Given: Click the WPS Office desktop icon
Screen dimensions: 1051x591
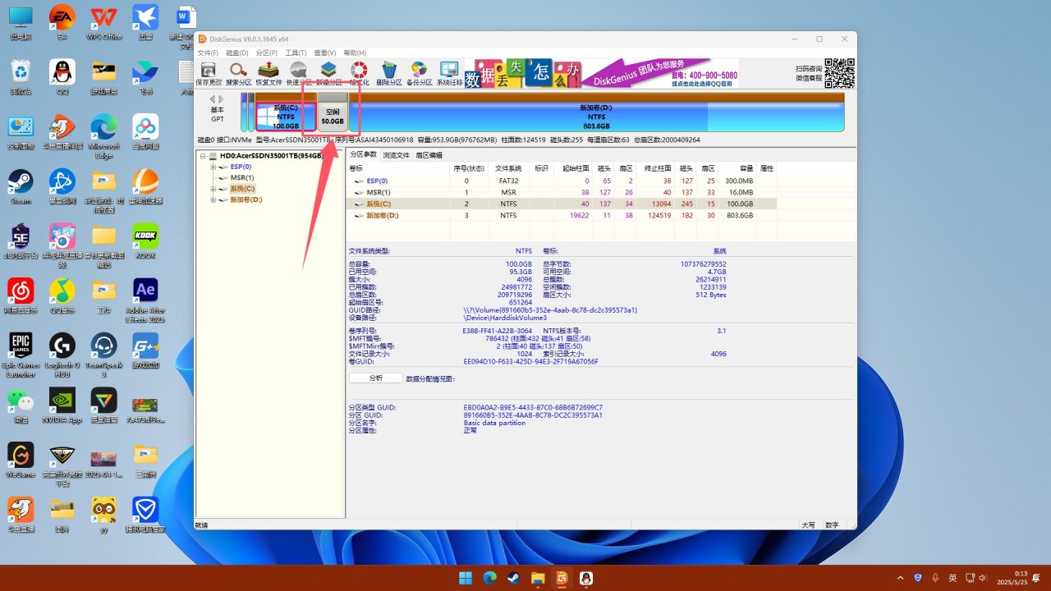Looking at the screenshot, I should (x=103, y=21).
